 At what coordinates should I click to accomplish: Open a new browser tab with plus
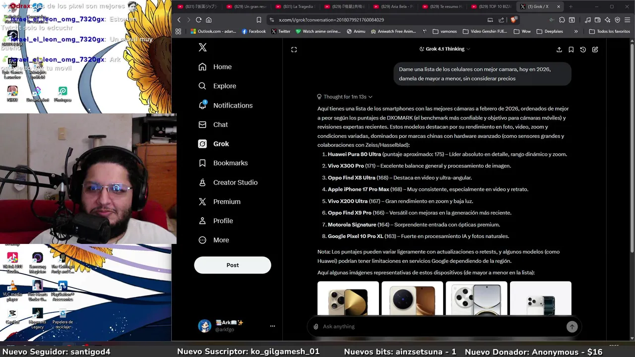(571, 6)
